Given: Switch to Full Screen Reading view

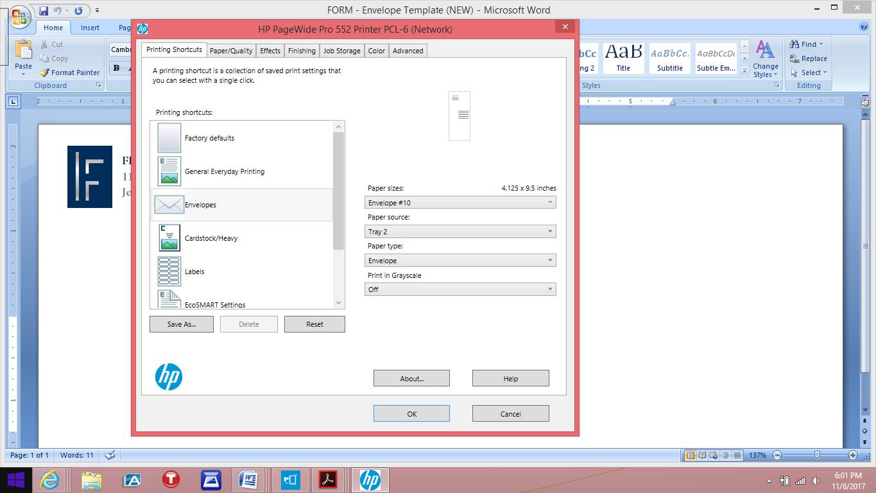Looking at the screenshot, I should point(702,455).
